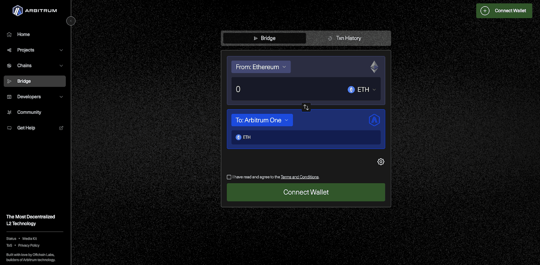Open the ToS footer link
The height and width of the screenshot is (265, 540).
[x=9, y=245]
